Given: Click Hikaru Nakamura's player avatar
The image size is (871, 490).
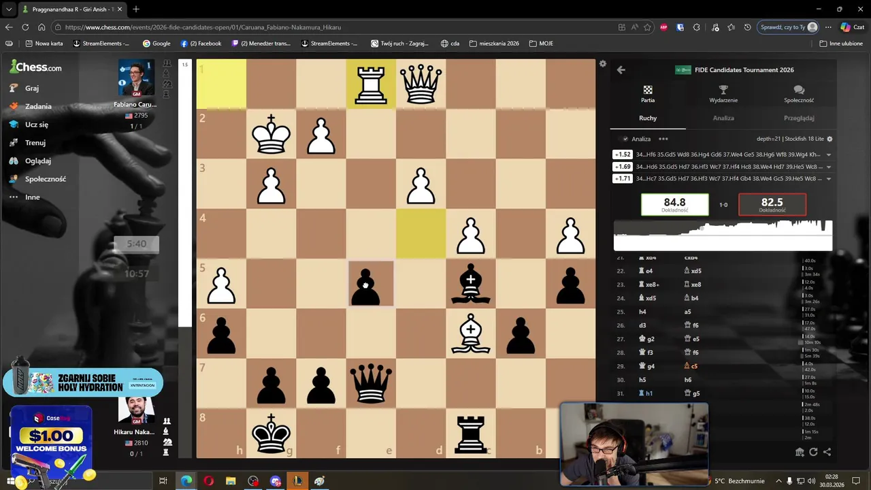Looking at the screenshot, I should tap(135, 410).
